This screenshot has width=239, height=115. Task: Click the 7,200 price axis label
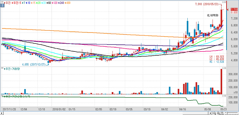tap(234, 18)
